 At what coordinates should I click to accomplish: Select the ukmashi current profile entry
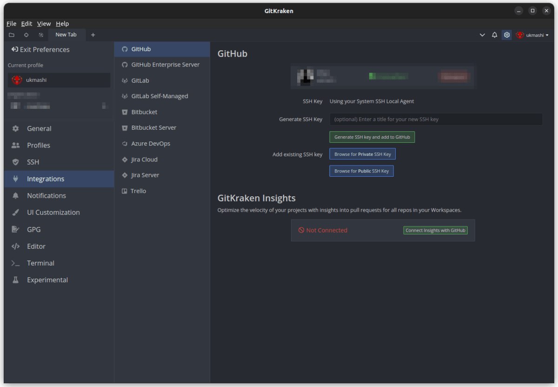pos(59,80)
